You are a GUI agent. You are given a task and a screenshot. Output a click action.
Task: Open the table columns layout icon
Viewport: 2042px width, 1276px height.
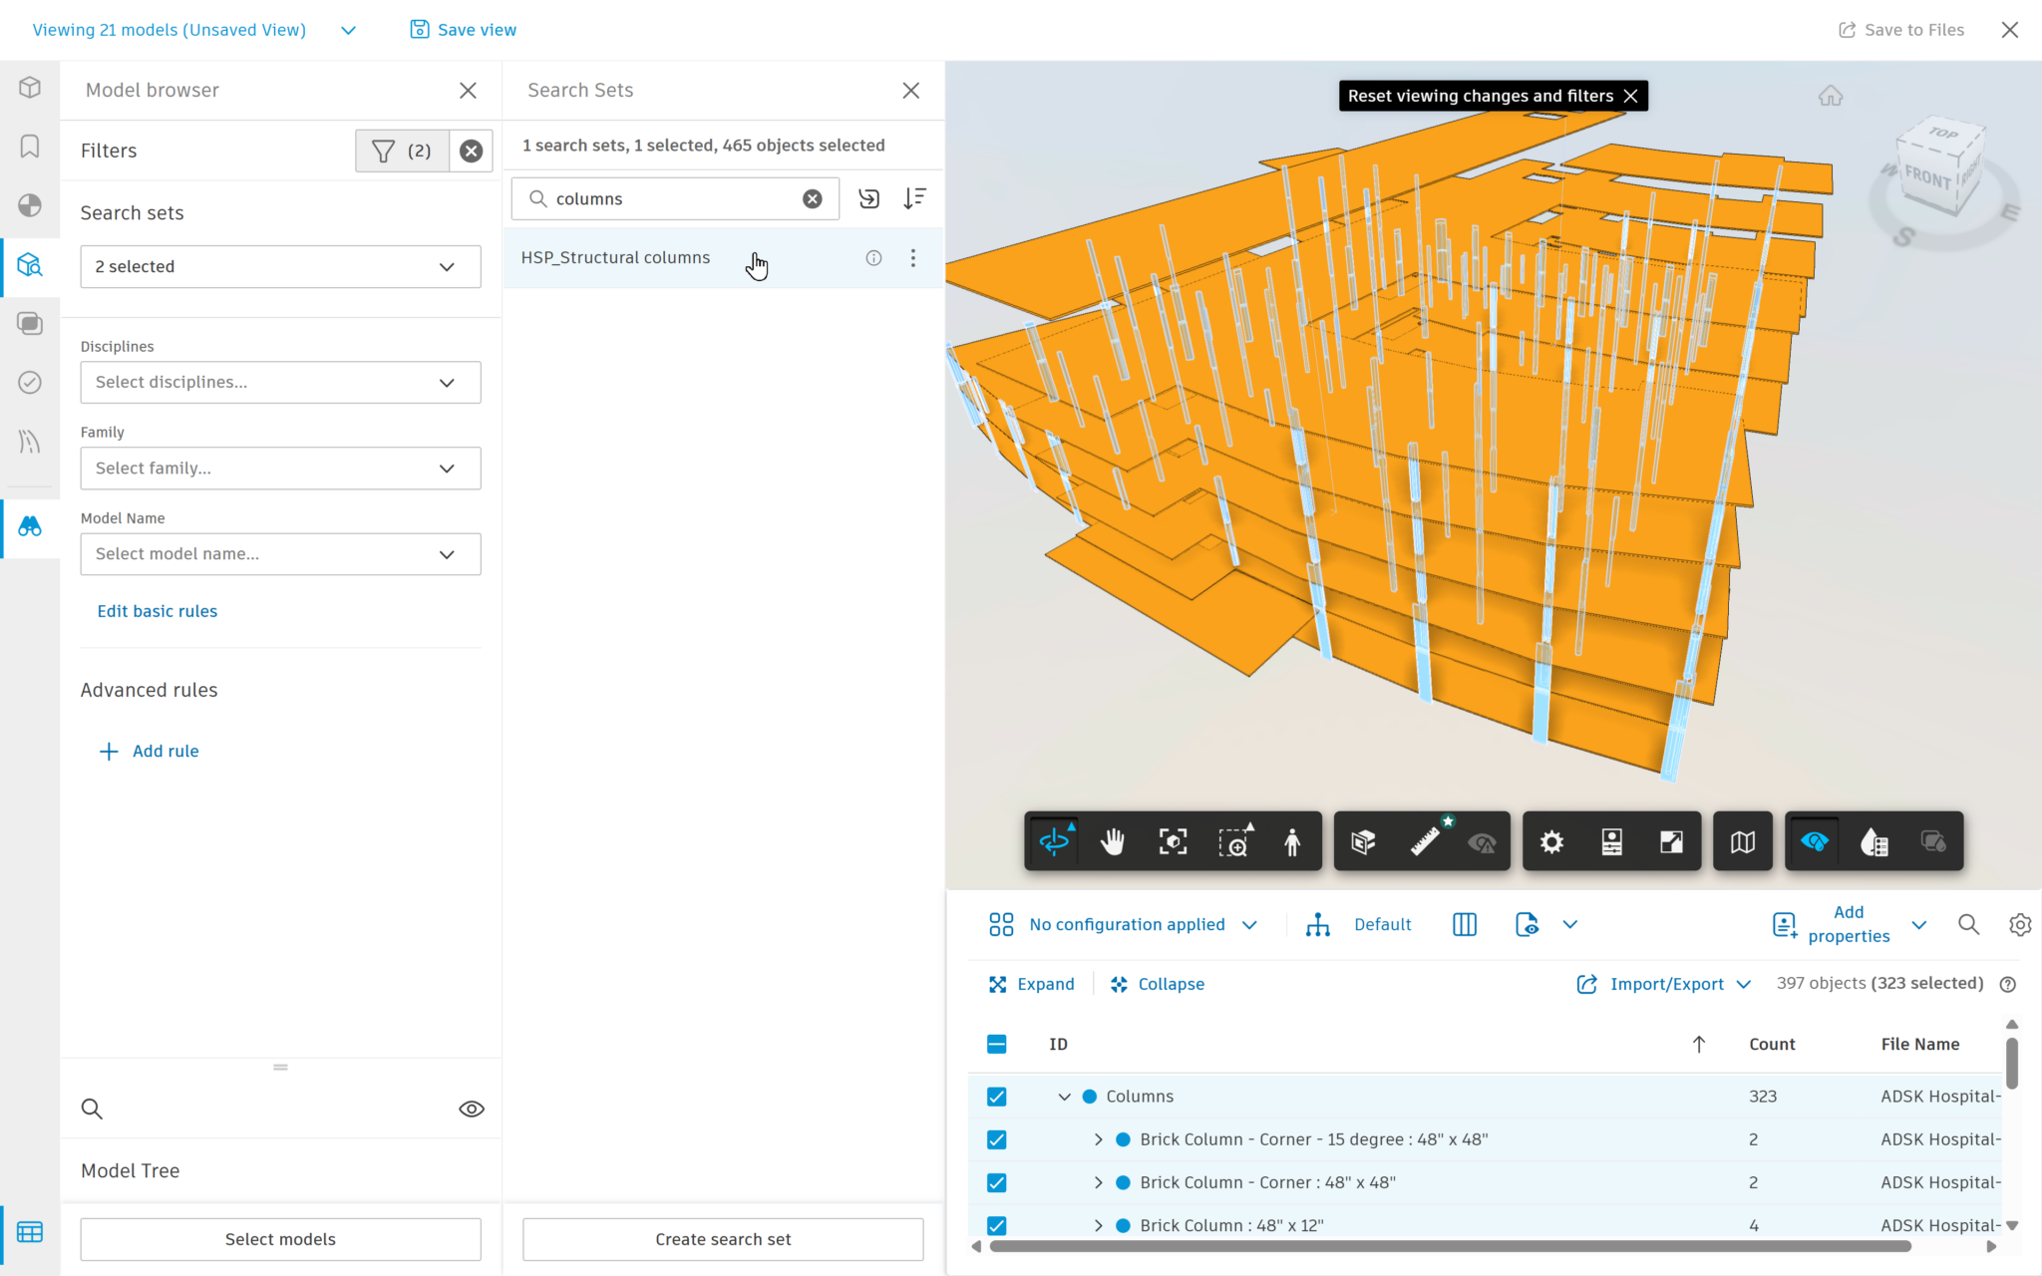click(x=1465, y=924)
